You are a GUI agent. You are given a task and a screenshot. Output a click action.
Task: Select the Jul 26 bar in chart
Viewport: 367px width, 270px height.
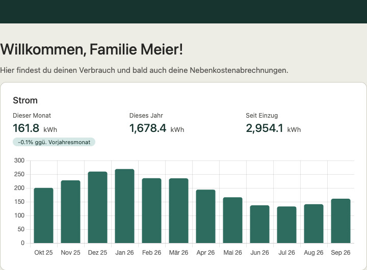[x=286, y=225]
